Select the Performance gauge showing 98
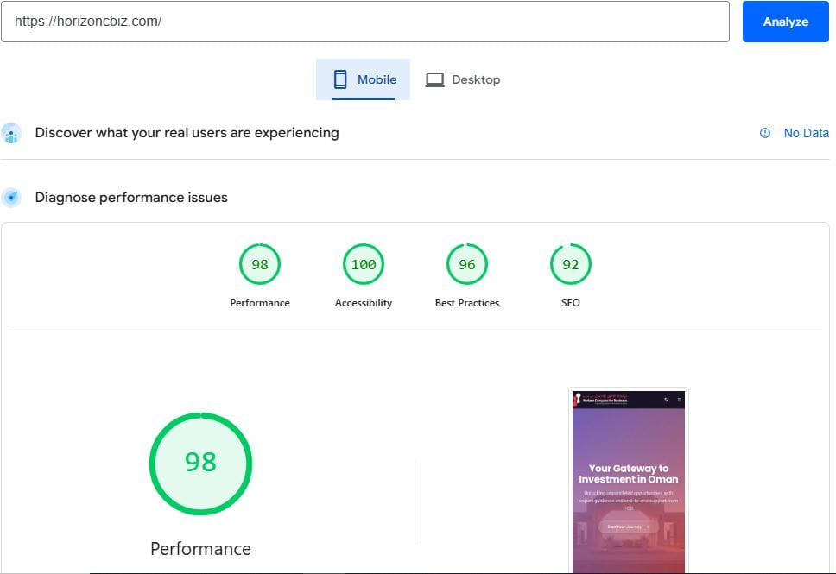 tap(259, 264)
